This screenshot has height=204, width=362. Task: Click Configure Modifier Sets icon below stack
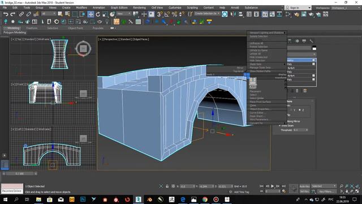pos(305,91)
